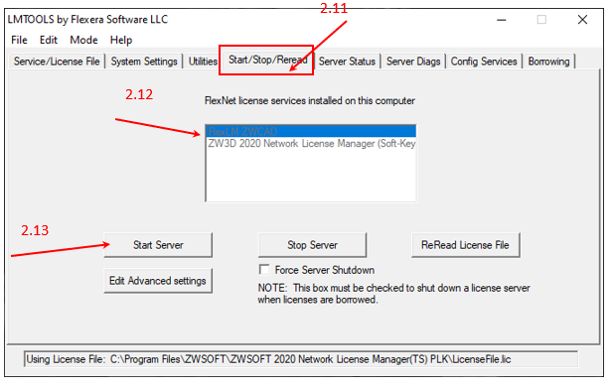The image size is (613, 389).
Task: Select ZW3D 2020 Network License Manager service
Action: [311, 143]
